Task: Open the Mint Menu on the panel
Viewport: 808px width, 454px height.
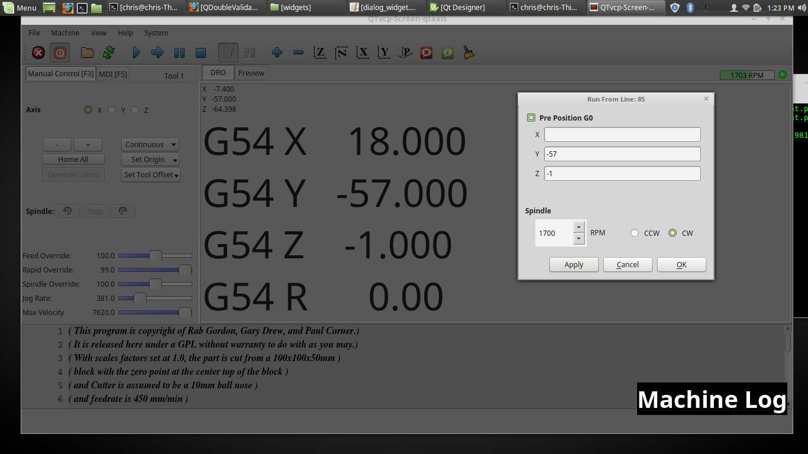Action: tap(20, 8)
